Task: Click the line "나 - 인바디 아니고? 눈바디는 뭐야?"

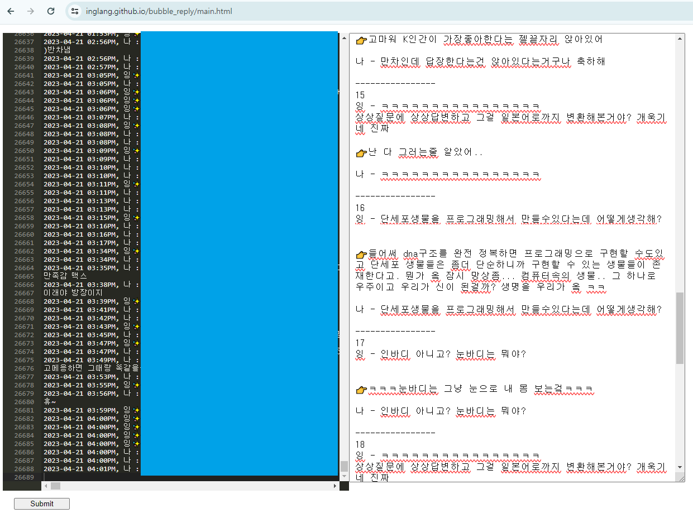Action: pos(441,411)
